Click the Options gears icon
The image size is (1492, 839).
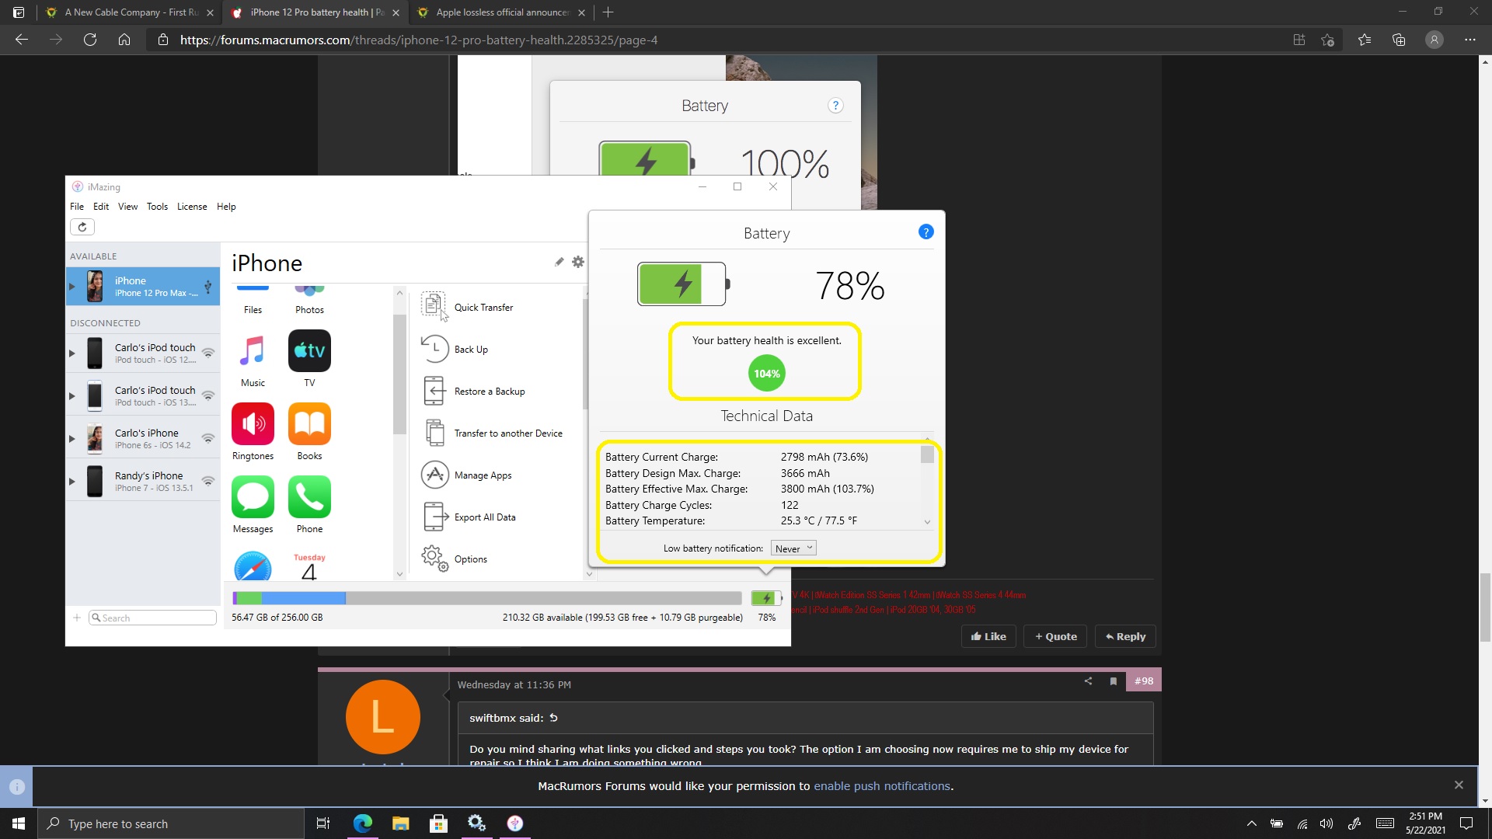click(434, 559)
